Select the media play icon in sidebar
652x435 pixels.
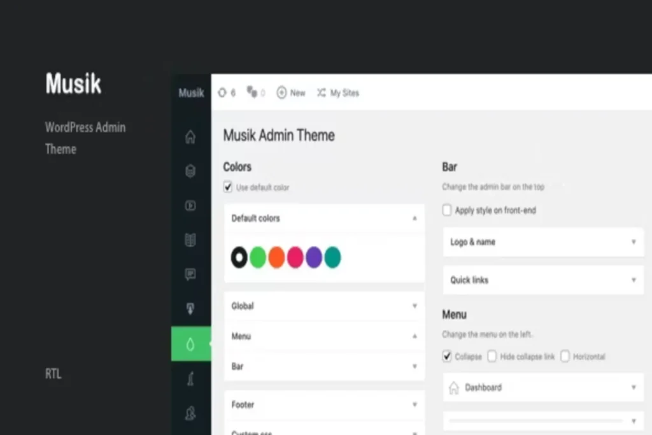point(190,206)
